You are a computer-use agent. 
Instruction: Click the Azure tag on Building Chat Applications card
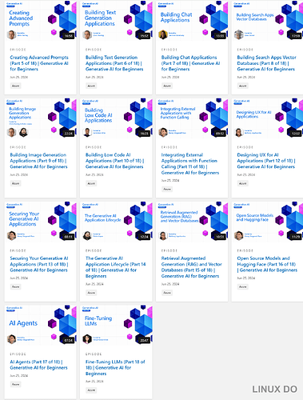(167, 86)
